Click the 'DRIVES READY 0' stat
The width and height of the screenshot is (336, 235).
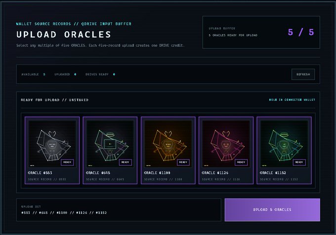(x=100, y=74)
